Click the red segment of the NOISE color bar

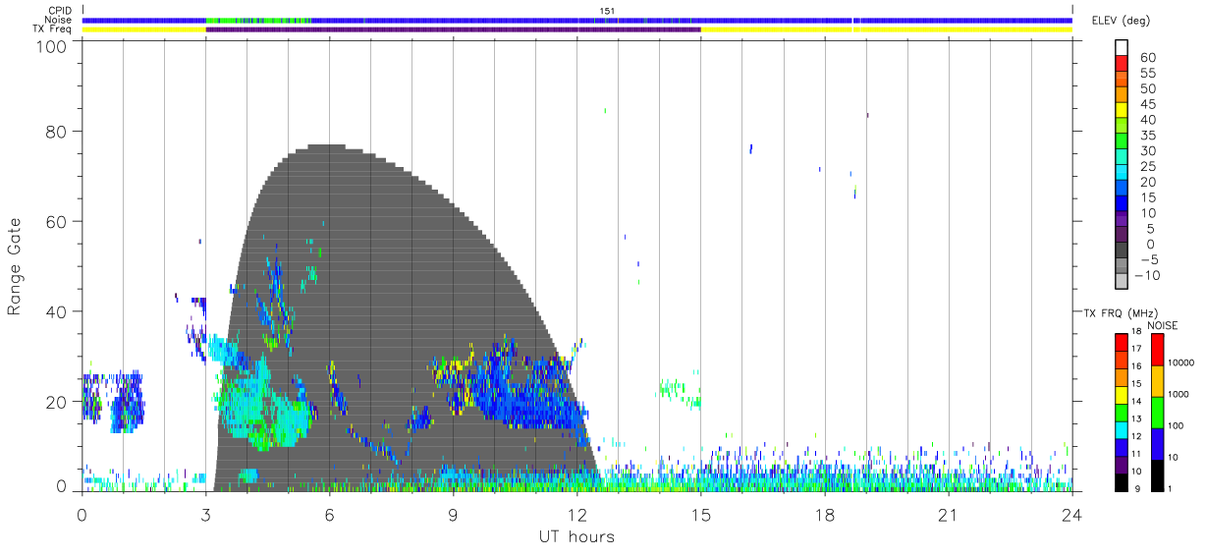pyautogui.click(x=1159, y=350)
